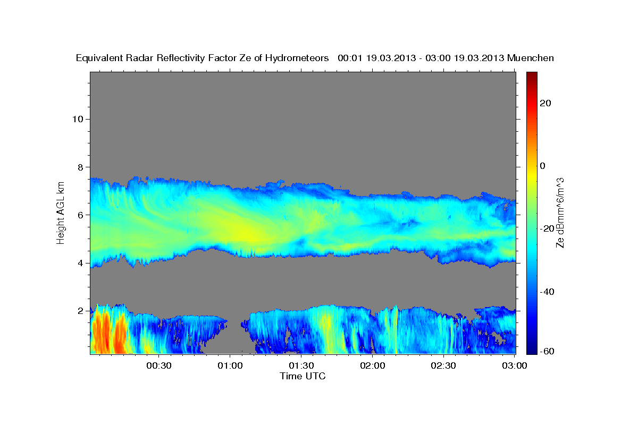Click the height tick label '10'
This screenshot has height=425, width=638.
click(x=77, y=119)
